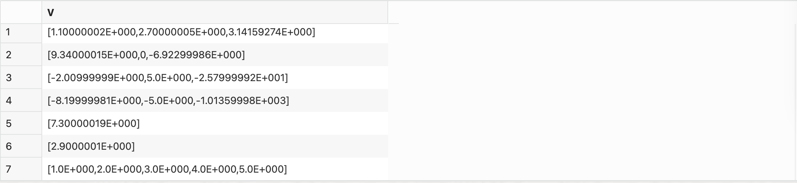Click the "v" column header
The width and height of the screenshot is (797, 183).
214,13
